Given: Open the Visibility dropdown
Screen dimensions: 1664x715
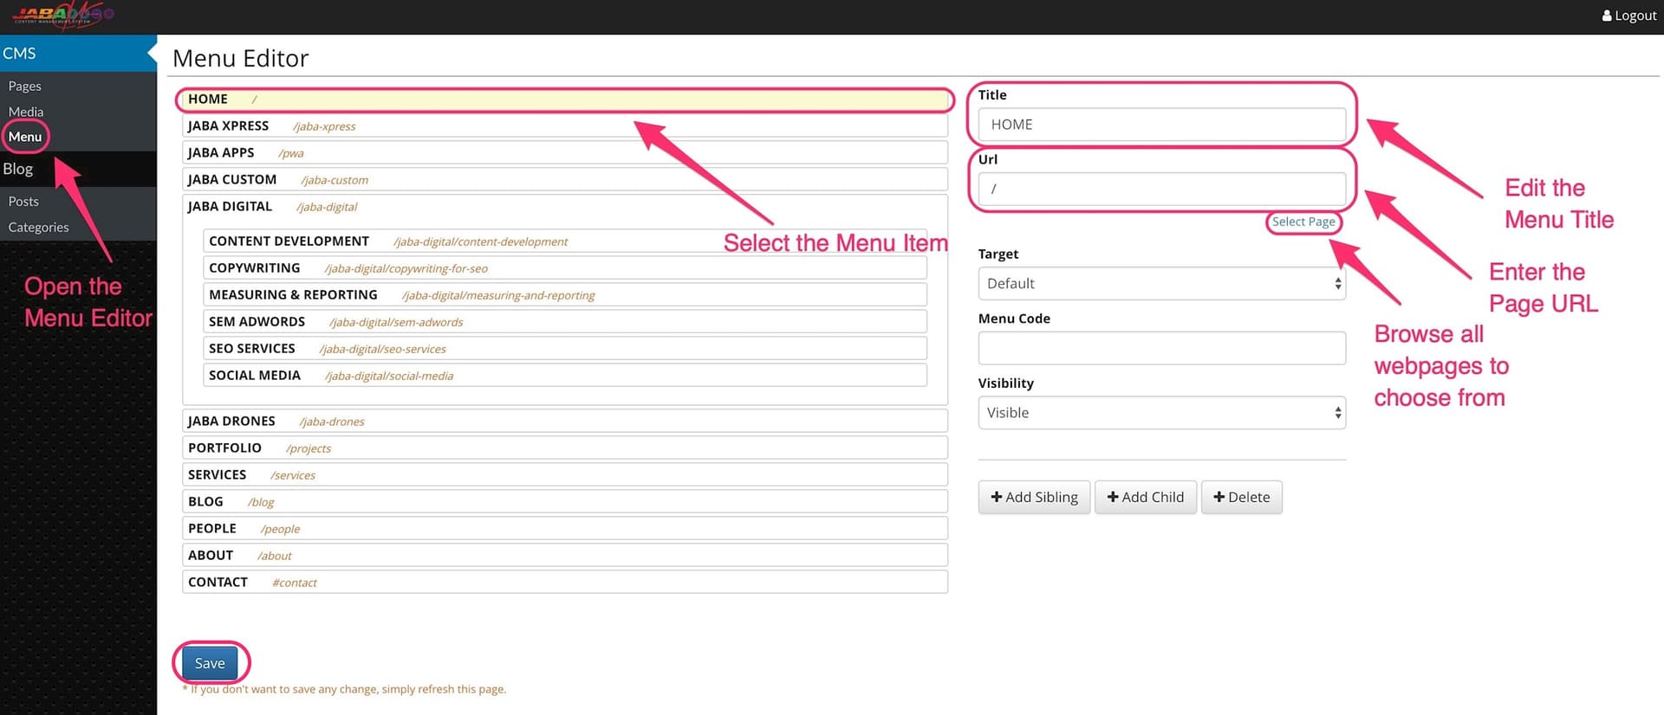Looking at the screenshot, I should pyautogui.click(x=1161, y=413).
